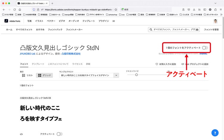The width and height of the screenshot is (224, 140).
Task: Show site security padlock information
Action: point(38,10)
